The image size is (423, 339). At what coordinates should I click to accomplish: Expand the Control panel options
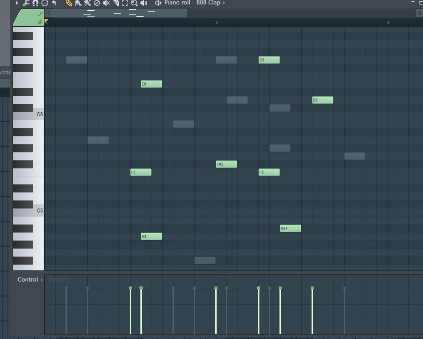pos(41,279)
